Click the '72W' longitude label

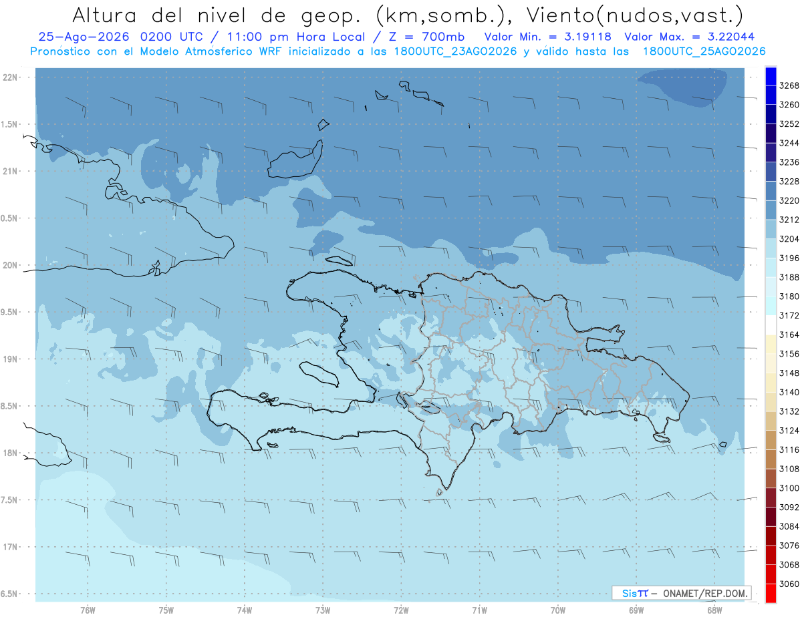[401, 610]
